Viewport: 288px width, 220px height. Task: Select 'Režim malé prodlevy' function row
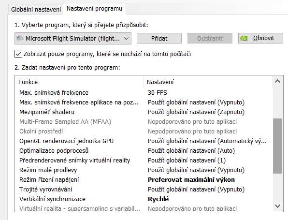point(144,170)
